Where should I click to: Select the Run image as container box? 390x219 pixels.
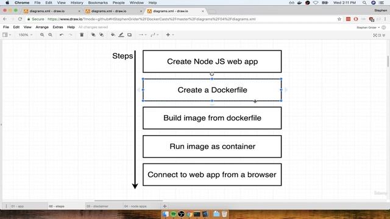(x=212, y=146)
